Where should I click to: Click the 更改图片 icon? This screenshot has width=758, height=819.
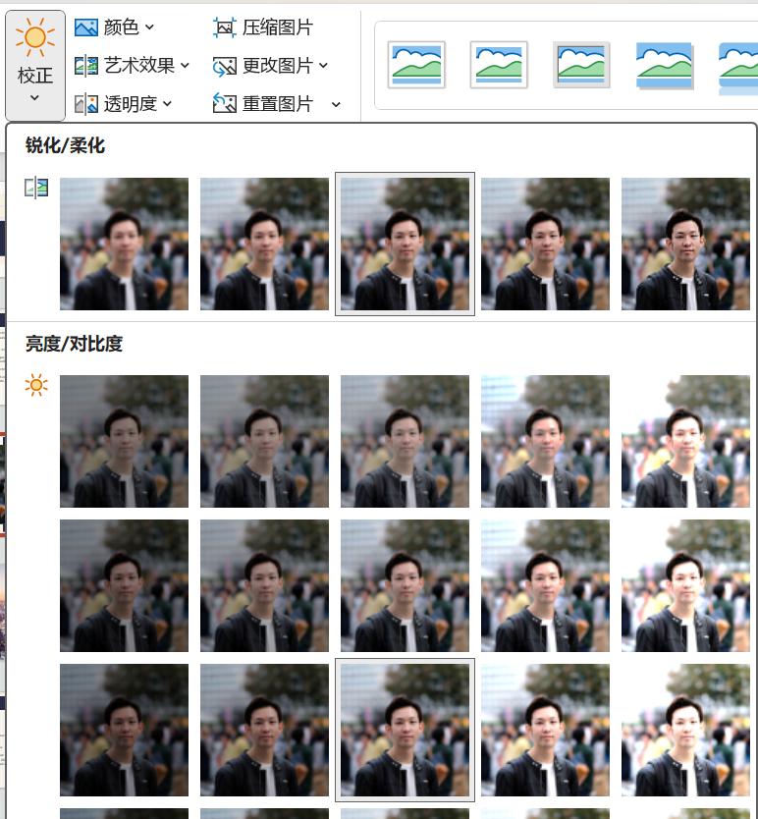(225, 66)
